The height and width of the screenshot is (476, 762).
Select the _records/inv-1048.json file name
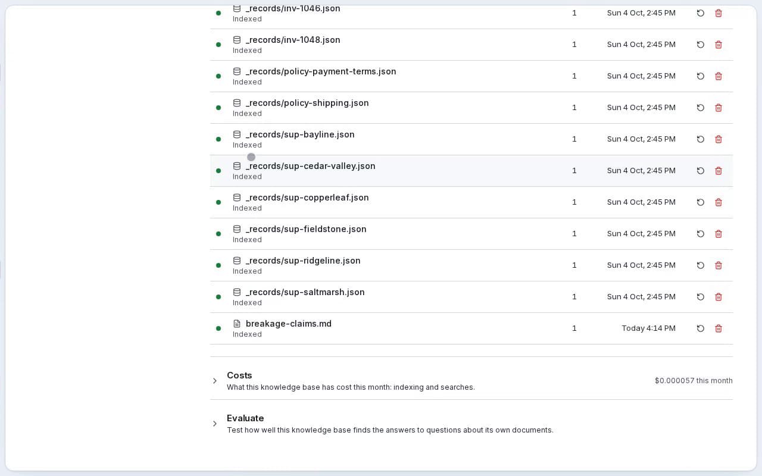click(x=293, y=40)
